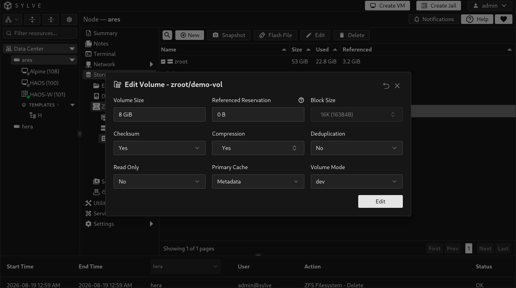Click the panel drag handle below pagination

[258, 255]
